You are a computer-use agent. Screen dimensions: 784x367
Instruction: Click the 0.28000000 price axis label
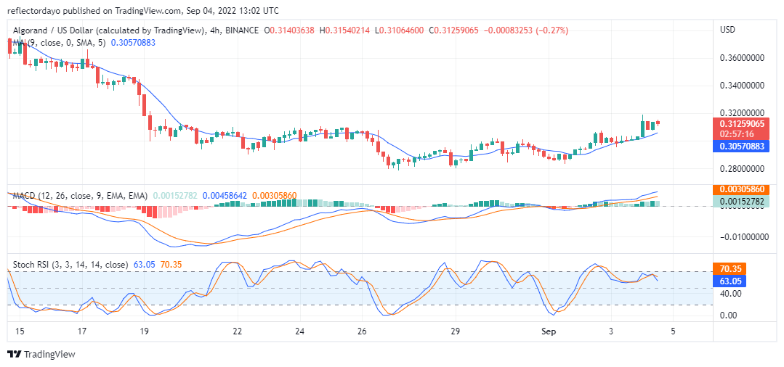[742, 169]
